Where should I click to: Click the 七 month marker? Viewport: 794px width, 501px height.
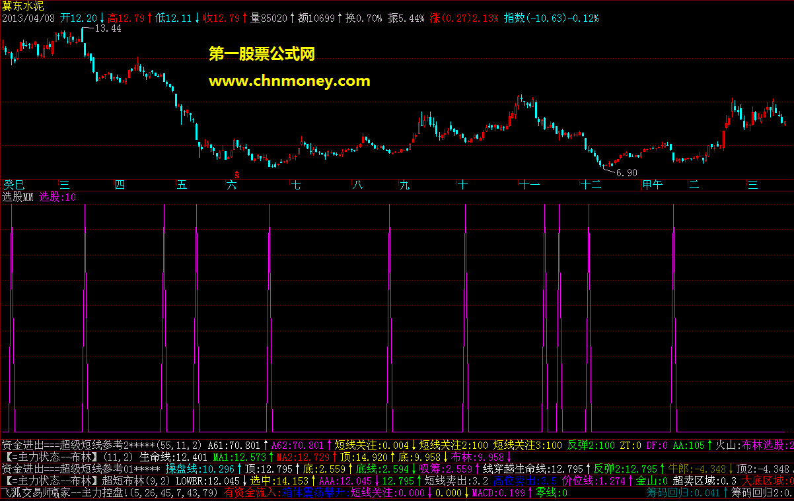[297, 185]
